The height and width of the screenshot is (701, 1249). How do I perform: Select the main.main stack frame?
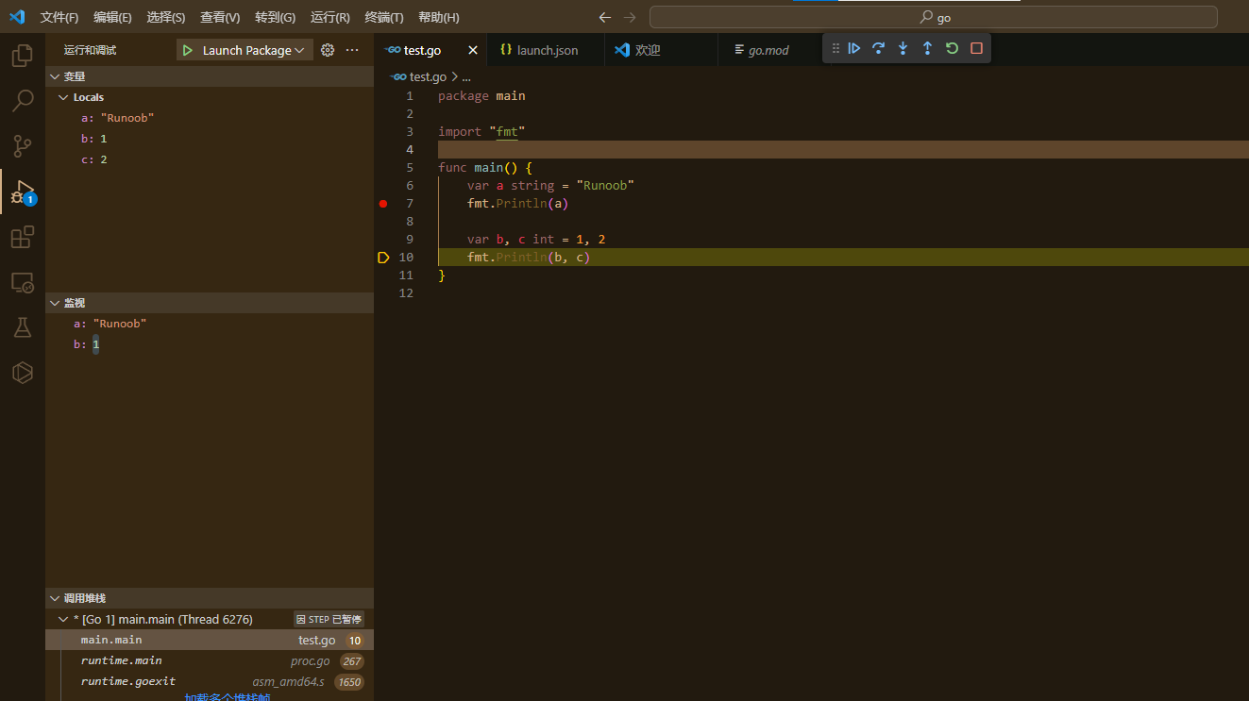[x=210, y=640]
